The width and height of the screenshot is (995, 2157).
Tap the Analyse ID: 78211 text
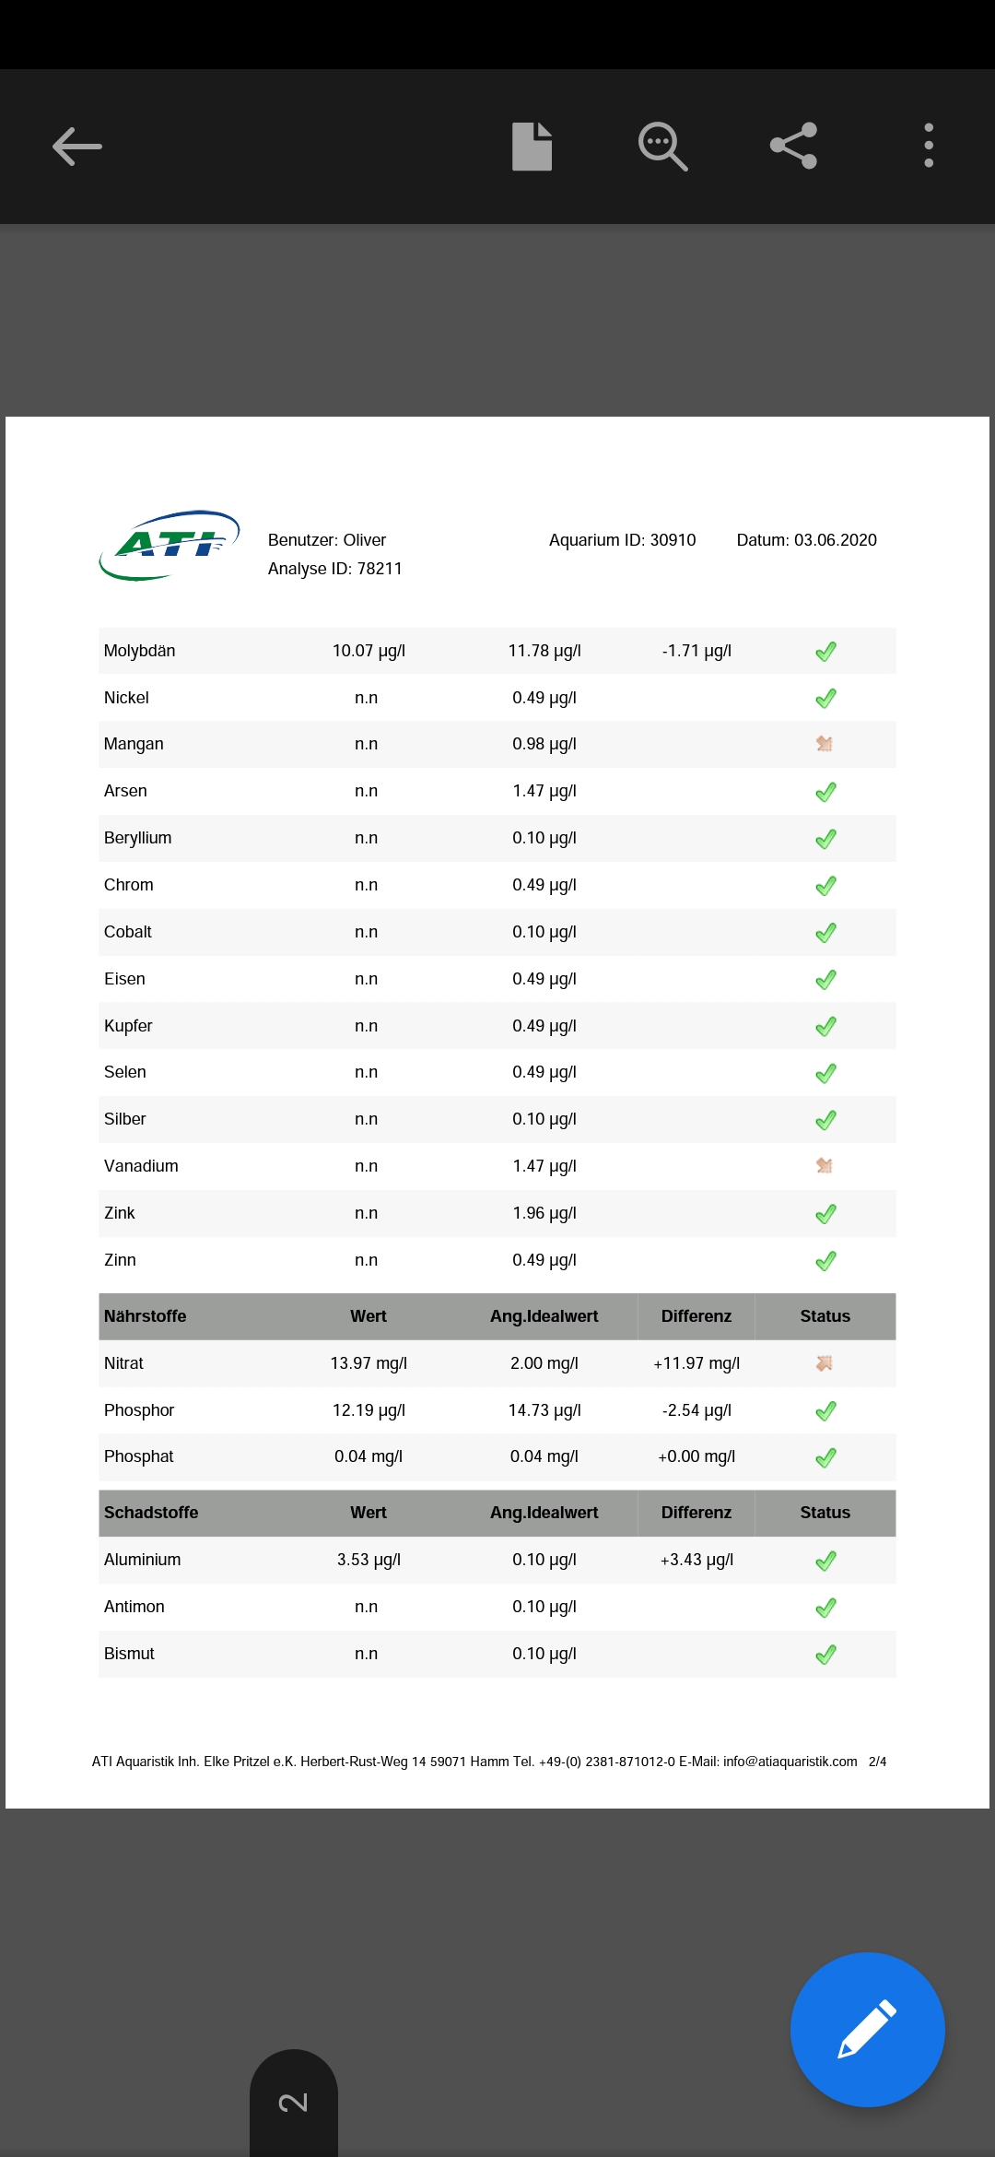tap(335, 569)
